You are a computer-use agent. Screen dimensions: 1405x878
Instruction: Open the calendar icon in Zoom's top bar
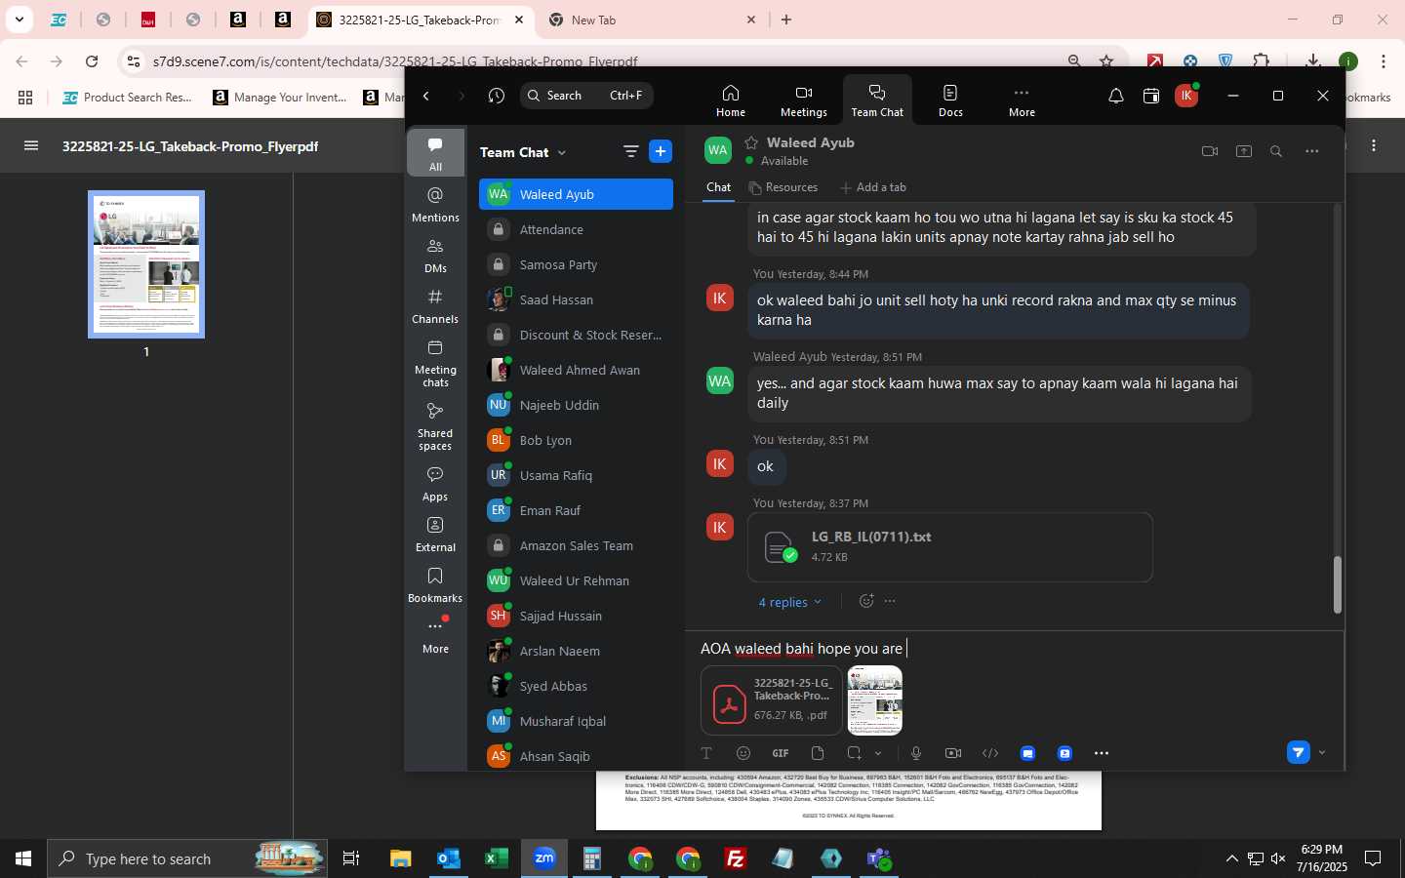(x=1151, y=96)
